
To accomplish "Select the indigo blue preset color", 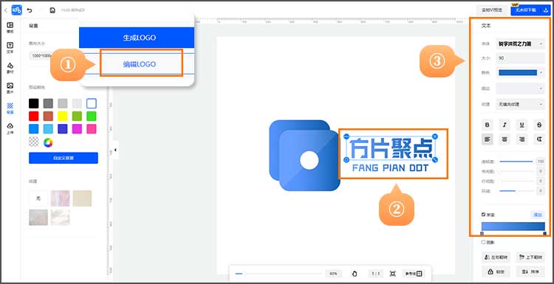I will point(63,129).
